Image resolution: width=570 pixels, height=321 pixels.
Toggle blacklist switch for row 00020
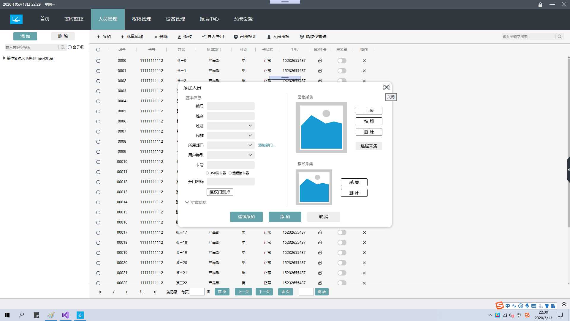[342, 263]
